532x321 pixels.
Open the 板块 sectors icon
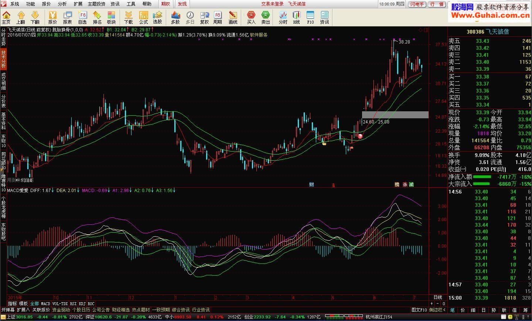[x=111, y=17]
